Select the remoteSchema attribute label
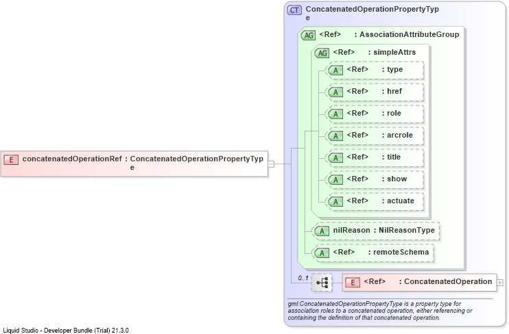The height and width of the screenshot is (334, 509). click(x=401, y=252)
